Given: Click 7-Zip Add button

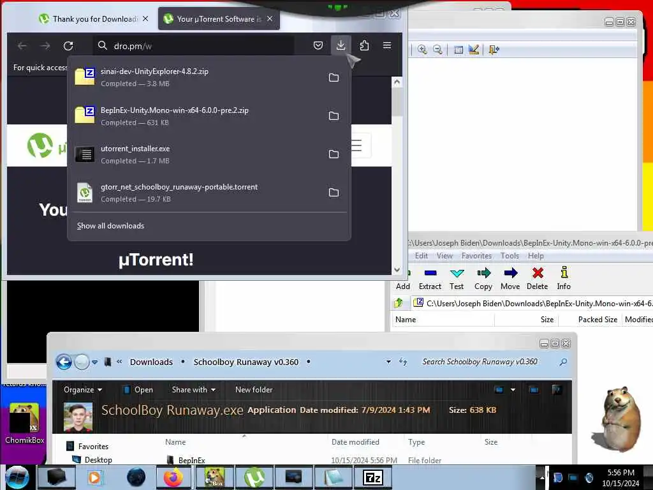Looking at the screenshot, I should 403,278.
